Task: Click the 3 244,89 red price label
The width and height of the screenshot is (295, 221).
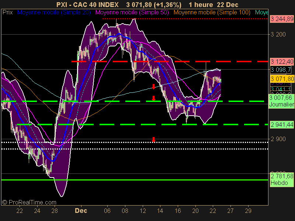Action: pos(282,19)
